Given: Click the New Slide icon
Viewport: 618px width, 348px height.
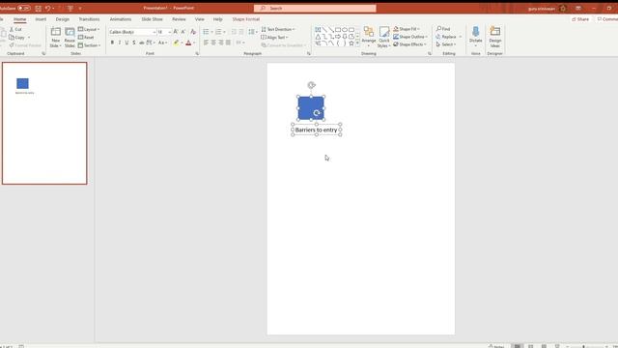Looking at the screenshot, I should click(56, 32).
